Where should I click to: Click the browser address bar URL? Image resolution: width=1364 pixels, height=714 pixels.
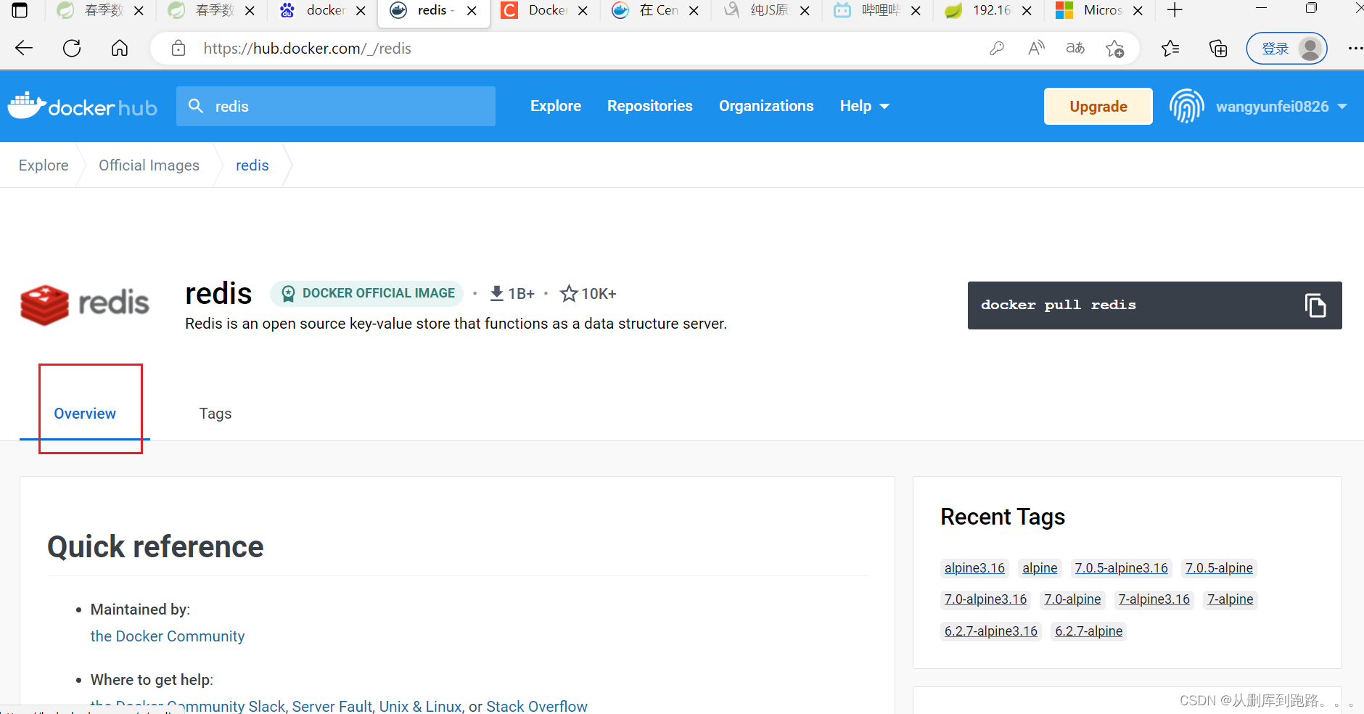click(x=307, y=49)
